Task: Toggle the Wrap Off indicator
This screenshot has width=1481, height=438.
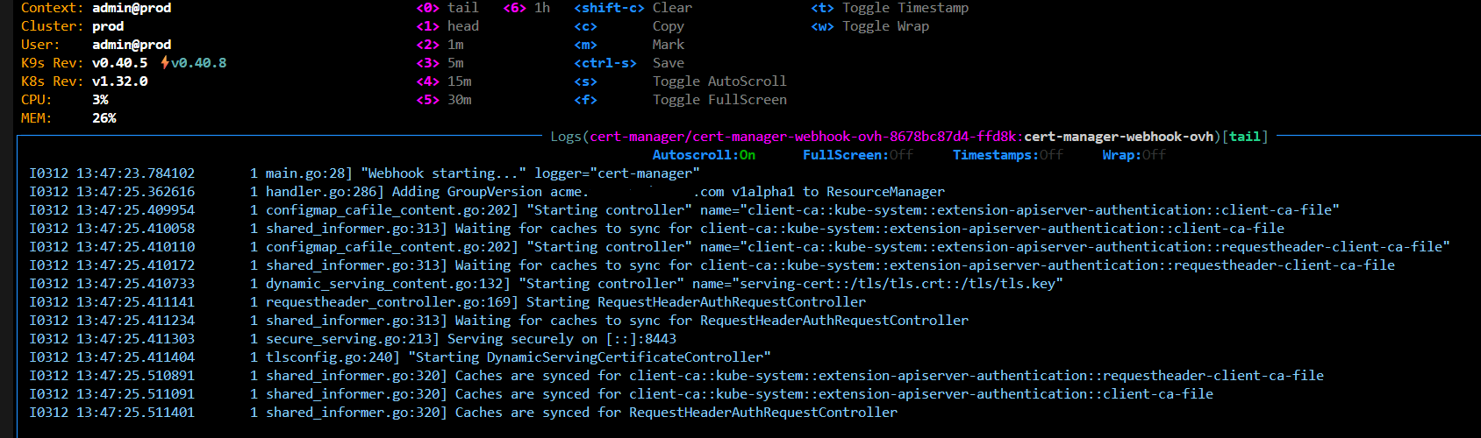Action: [1134, 155]
